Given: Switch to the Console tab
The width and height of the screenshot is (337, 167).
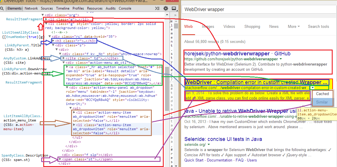Looking at the screenshot, I should (125, 8).
